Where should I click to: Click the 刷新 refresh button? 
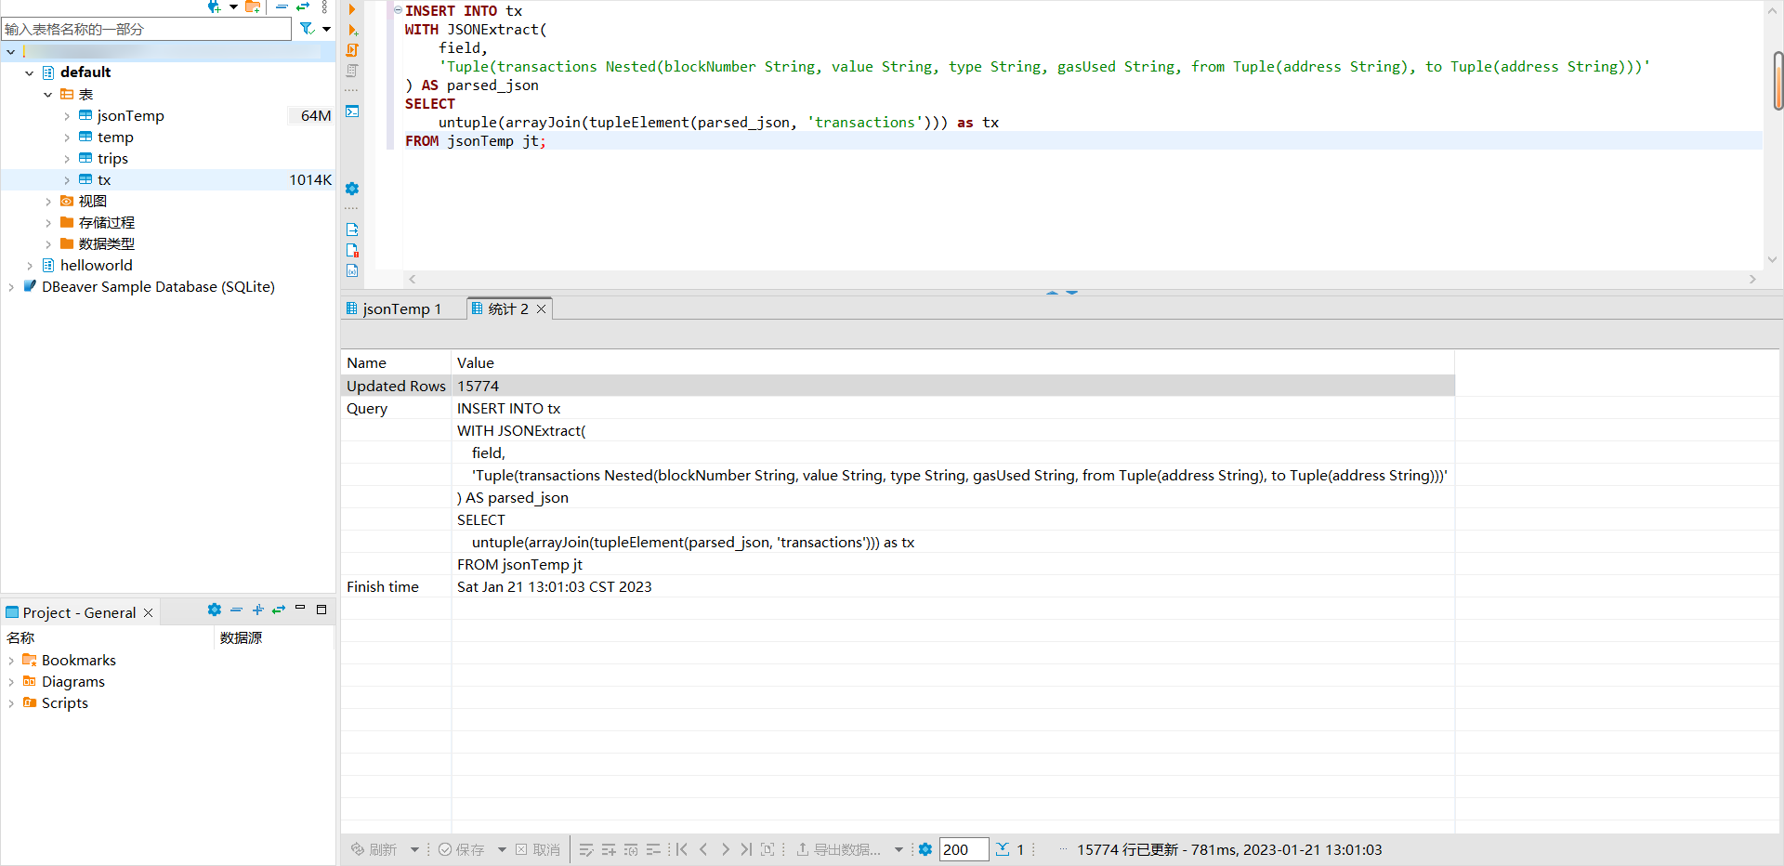(x=374, y=849)
